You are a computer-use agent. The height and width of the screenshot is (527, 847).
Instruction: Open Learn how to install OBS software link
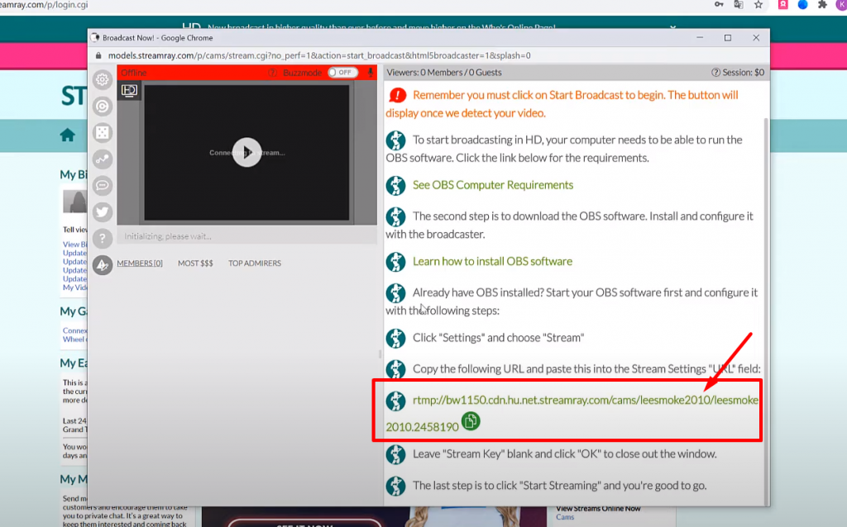click(x=492, y=262)
